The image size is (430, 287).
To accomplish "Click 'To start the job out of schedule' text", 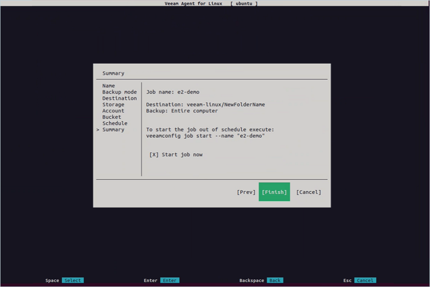I will [210, 130].
